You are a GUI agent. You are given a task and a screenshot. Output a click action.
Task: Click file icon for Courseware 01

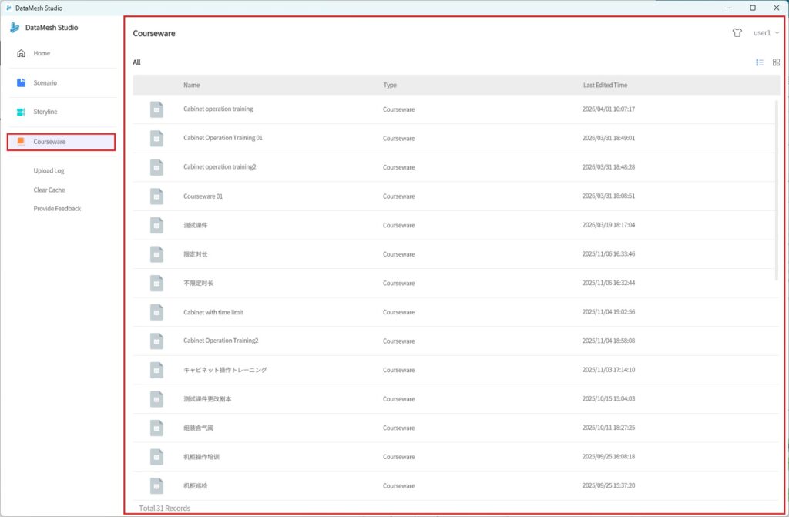tap(156, 196)
